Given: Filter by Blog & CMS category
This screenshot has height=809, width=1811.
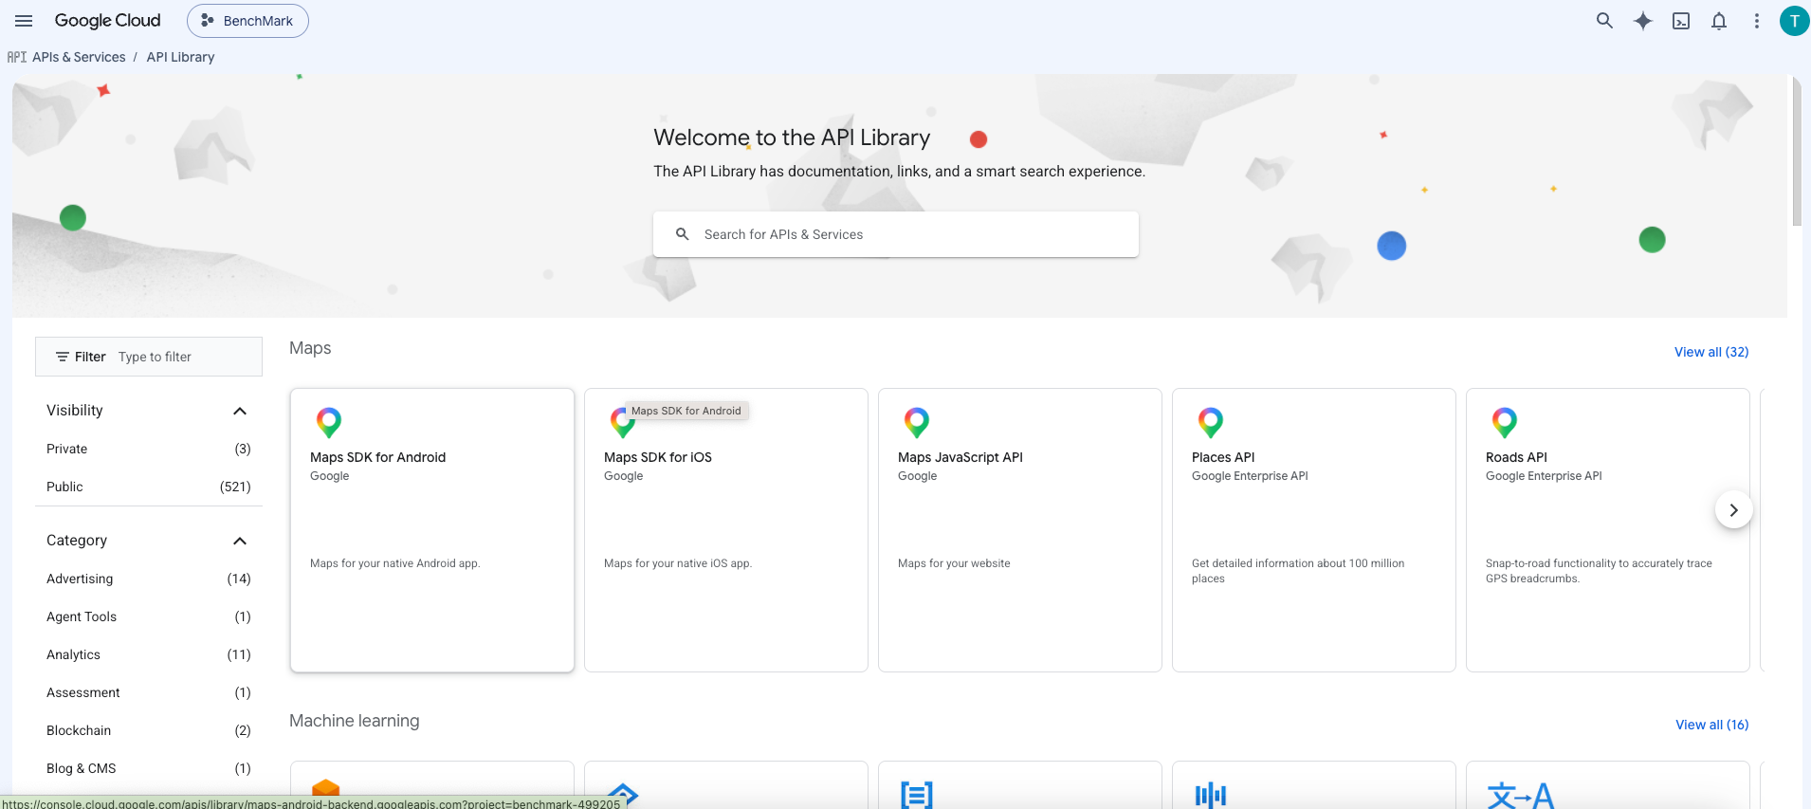Looking at the screenshot, I should (149, 768).
